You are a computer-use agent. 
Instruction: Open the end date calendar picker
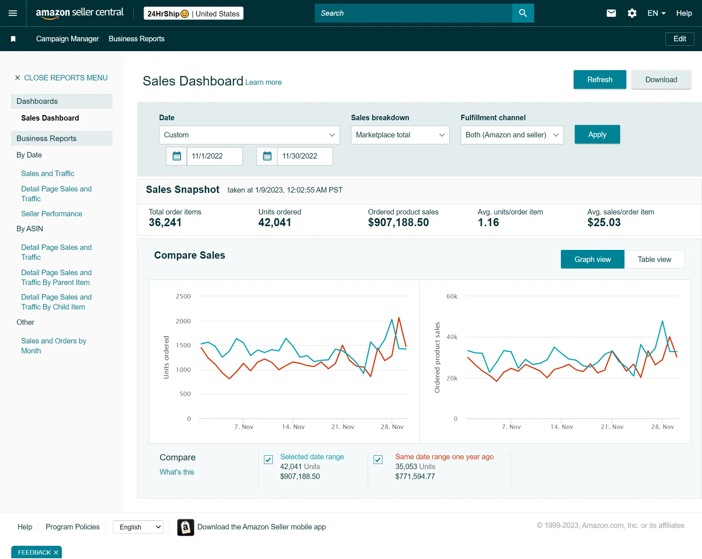click(x=267, y=156)
